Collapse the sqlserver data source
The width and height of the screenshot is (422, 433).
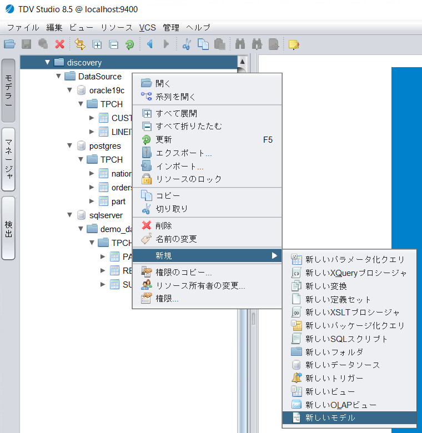pyautogui.click(x=69, y=215)
